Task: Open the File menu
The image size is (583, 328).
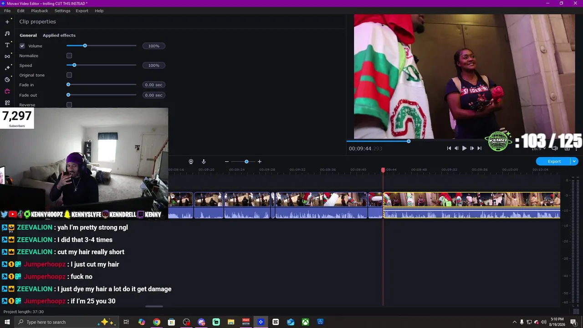Action: [7, 10]
